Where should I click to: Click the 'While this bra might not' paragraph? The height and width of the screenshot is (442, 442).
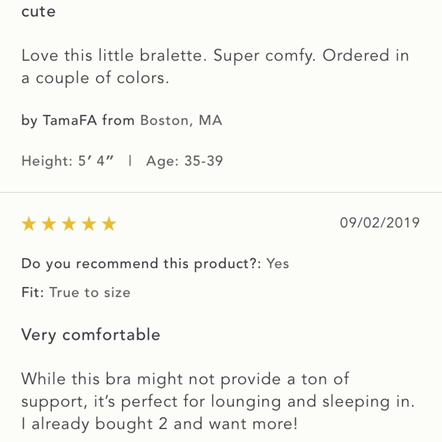(185, 379)
